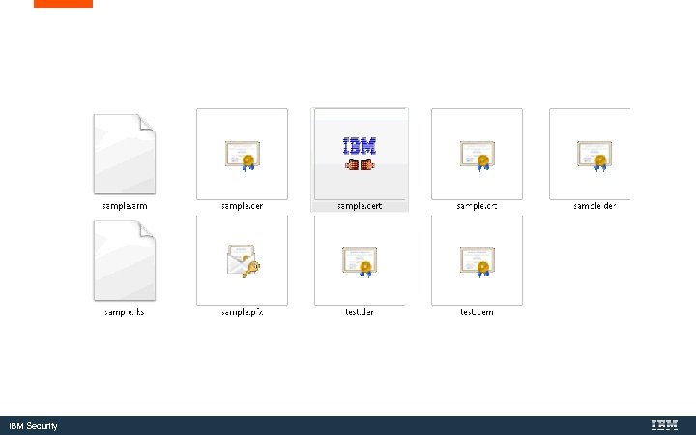Image resolution: width=696 pixels, height=435 pixels.
Task: Click the file name sample.der
Action: (x=594, y=206)
